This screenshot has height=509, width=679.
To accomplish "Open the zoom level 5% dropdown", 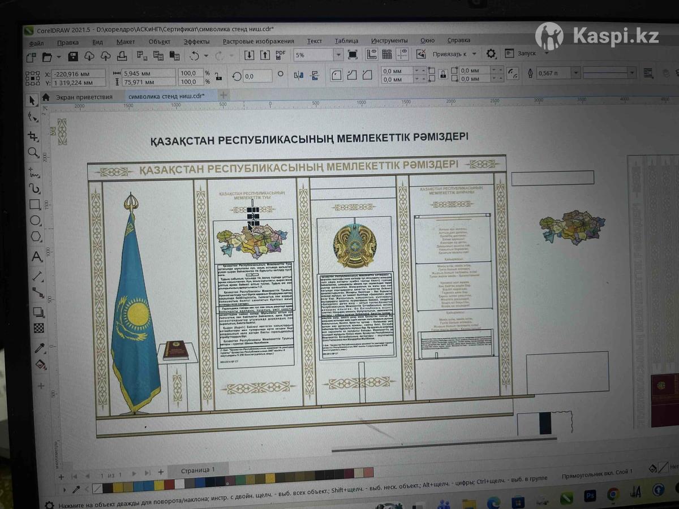I will [x=338, y=55].
